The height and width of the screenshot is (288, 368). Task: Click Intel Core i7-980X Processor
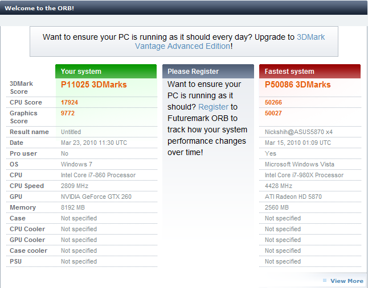304,175
